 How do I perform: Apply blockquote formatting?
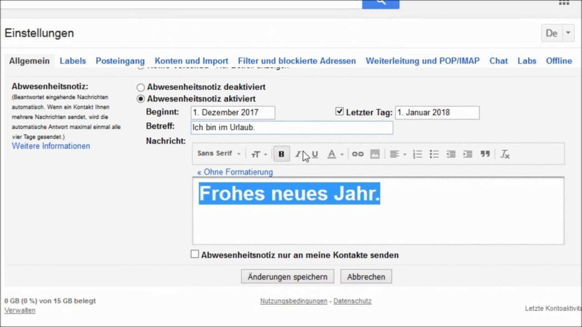point(485,154)
